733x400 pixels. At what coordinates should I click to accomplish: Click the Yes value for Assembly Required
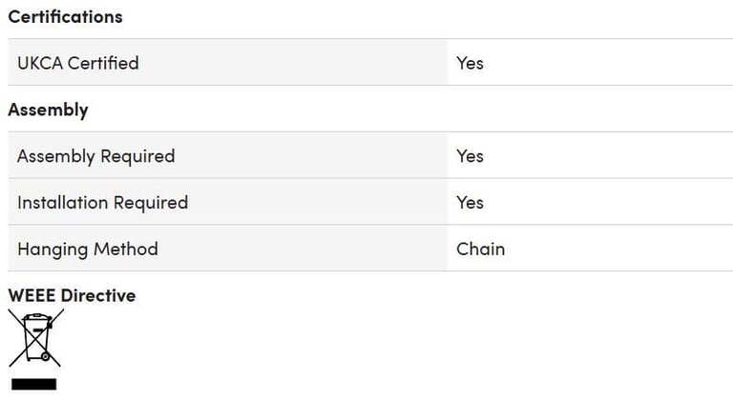tap(470, 156)
